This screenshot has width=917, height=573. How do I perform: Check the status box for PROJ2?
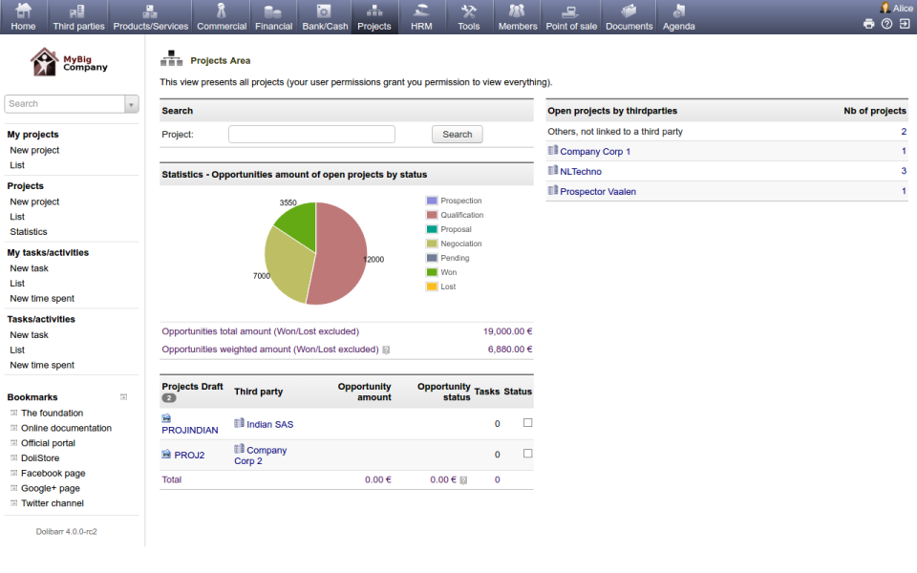[x=527, y=454]
